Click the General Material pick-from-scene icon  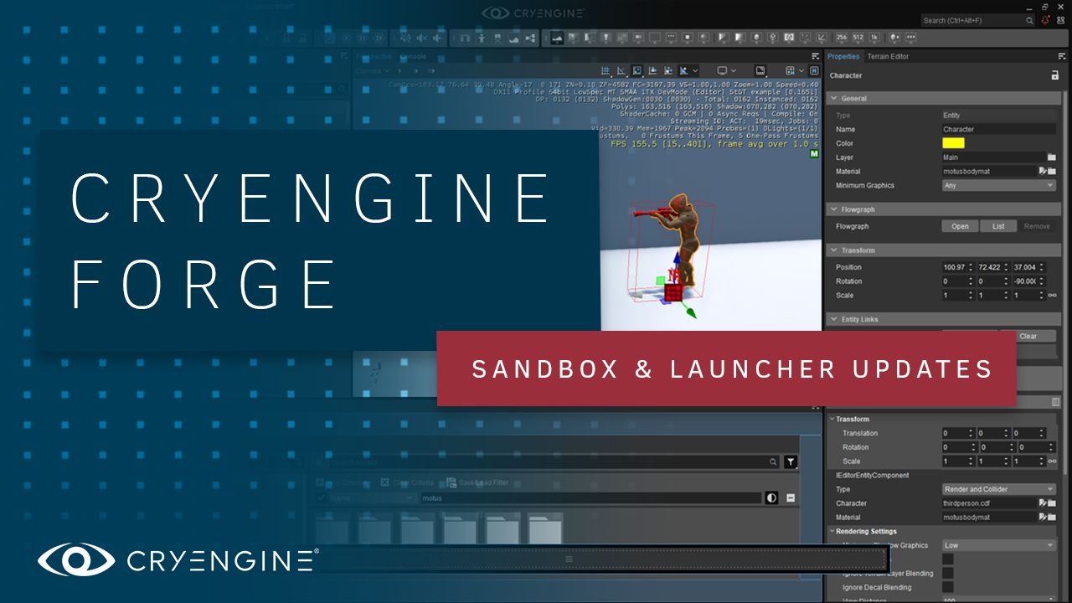[1043, 171]
